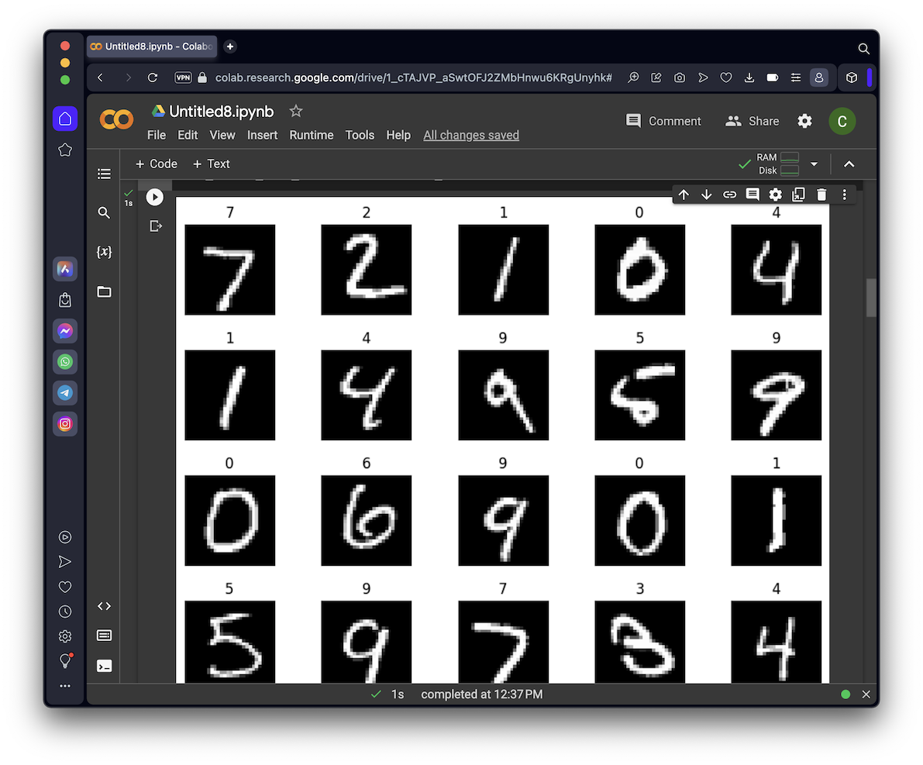Open Code snippets panel
923x765 pixels.
pyautogui.click(x=104, y=606)
